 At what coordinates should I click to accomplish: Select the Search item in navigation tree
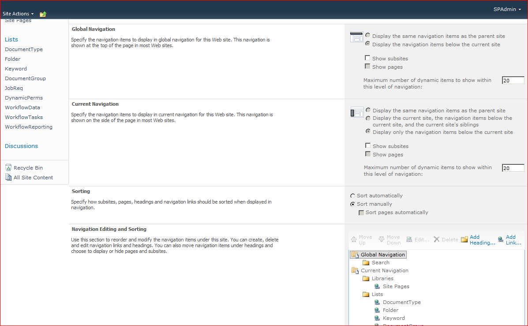(380, 263)
